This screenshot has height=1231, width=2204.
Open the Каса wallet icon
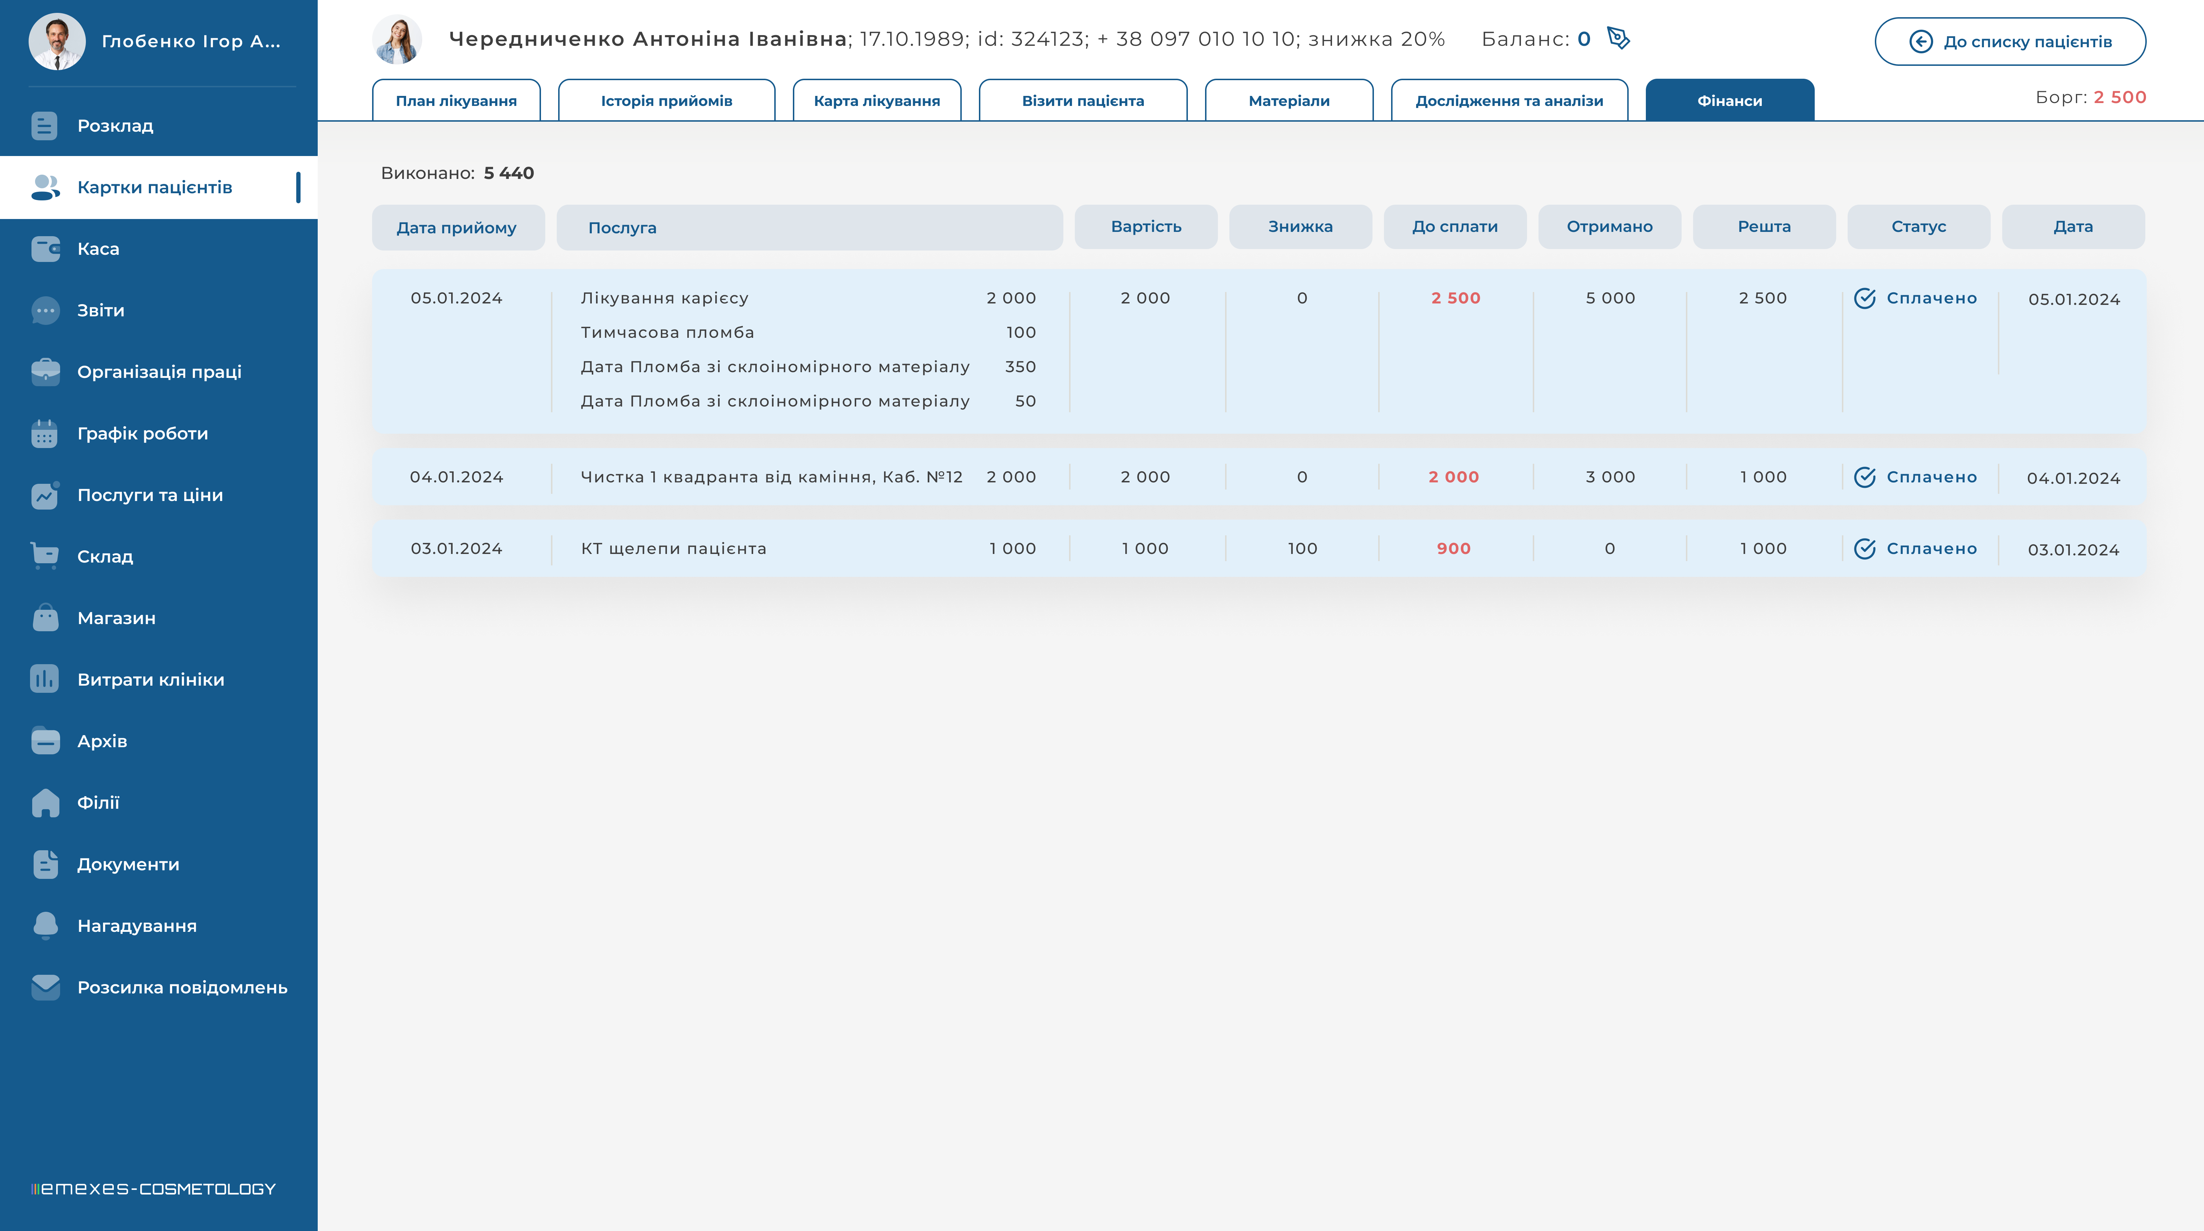[x=45, y=249]
